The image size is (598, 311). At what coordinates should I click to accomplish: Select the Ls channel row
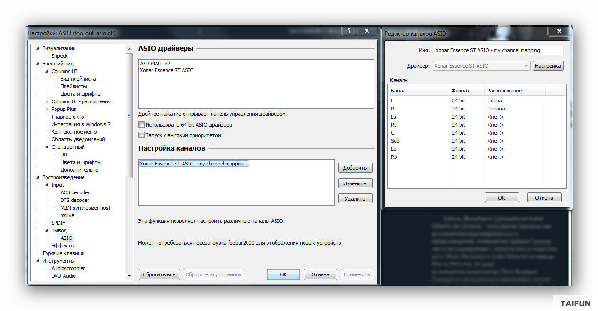[x=477, y=117]
